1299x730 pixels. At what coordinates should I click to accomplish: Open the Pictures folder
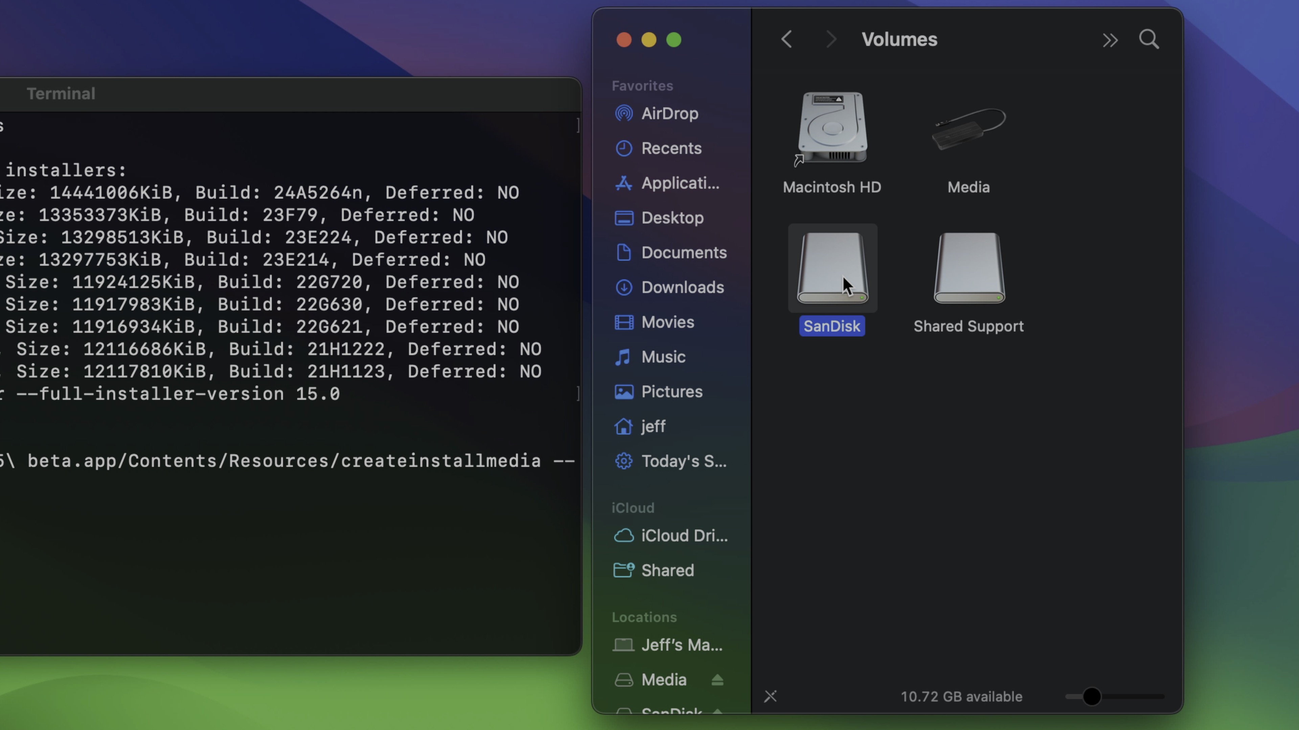pos(671,391)
